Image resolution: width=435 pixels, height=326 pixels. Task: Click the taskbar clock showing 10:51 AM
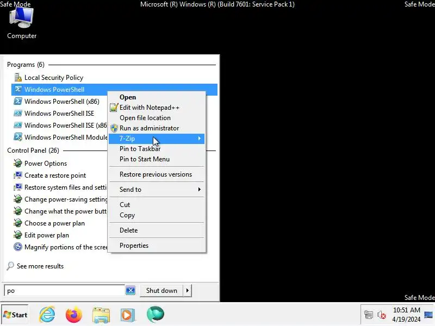coord(406,315)
